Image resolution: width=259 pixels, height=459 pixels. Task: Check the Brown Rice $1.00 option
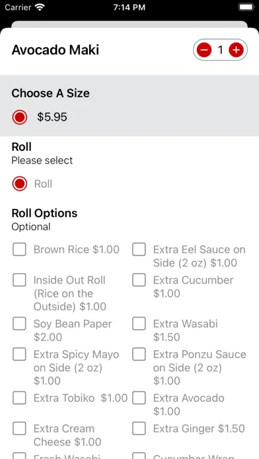click(19, 249)
